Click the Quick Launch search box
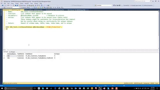160x90 pixels. pyautogui.click(x=143, y=1)
